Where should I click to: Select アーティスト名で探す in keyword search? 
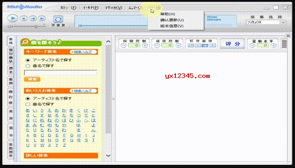(x=28, y=60)
